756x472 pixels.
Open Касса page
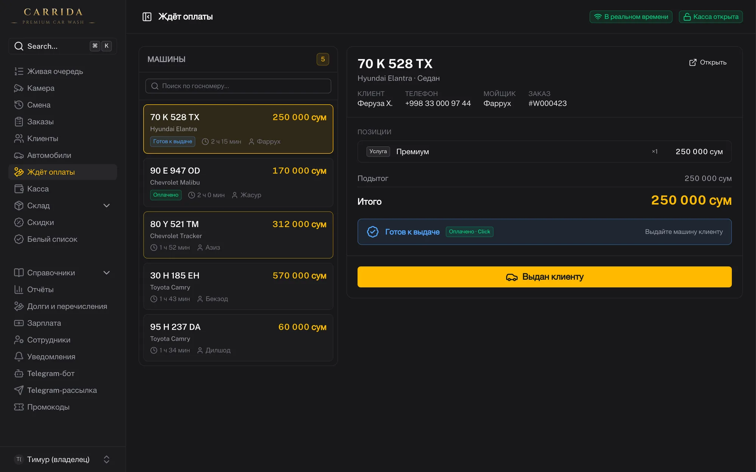point(62,189)
